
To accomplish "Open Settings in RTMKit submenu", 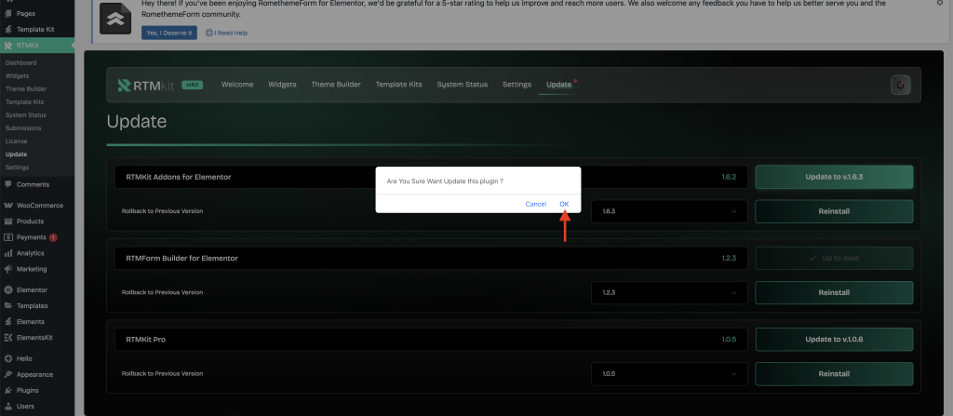I will (17, 168).
